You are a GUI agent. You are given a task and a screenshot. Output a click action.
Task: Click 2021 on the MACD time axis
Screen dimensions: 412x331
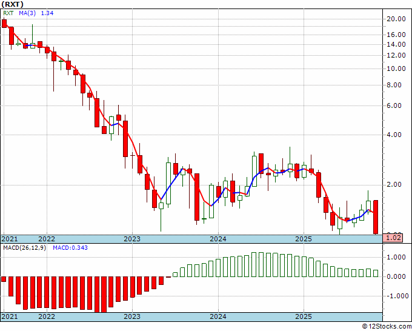(x=10, y=316)
